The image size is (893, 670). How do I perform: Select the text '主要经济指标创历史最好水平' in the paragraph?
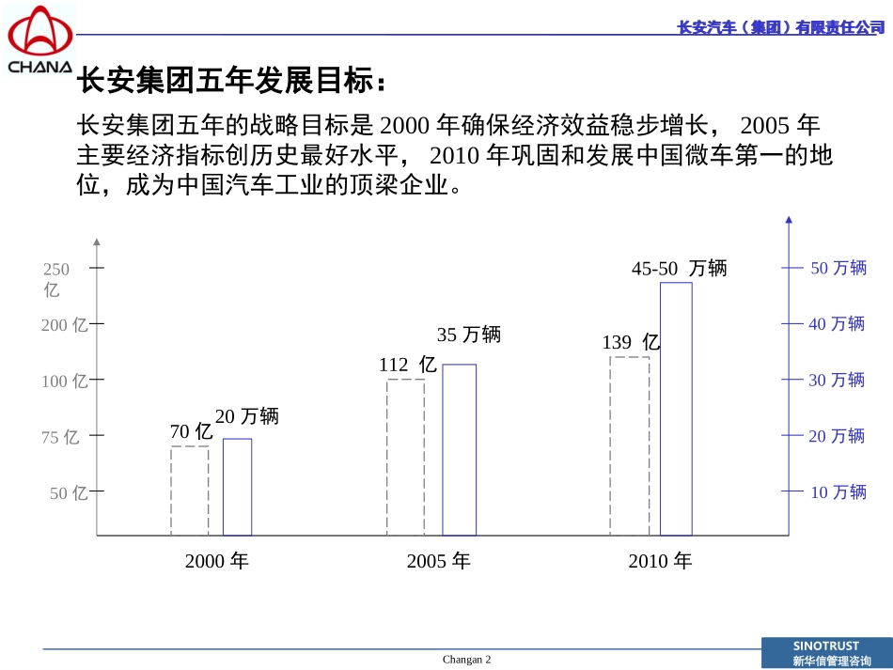point(238,155)
